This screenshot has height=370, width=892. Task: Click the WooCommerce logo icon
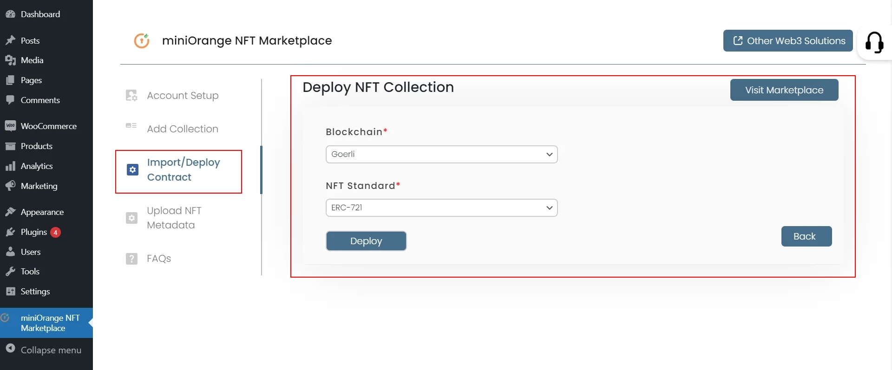click(10, 126)
